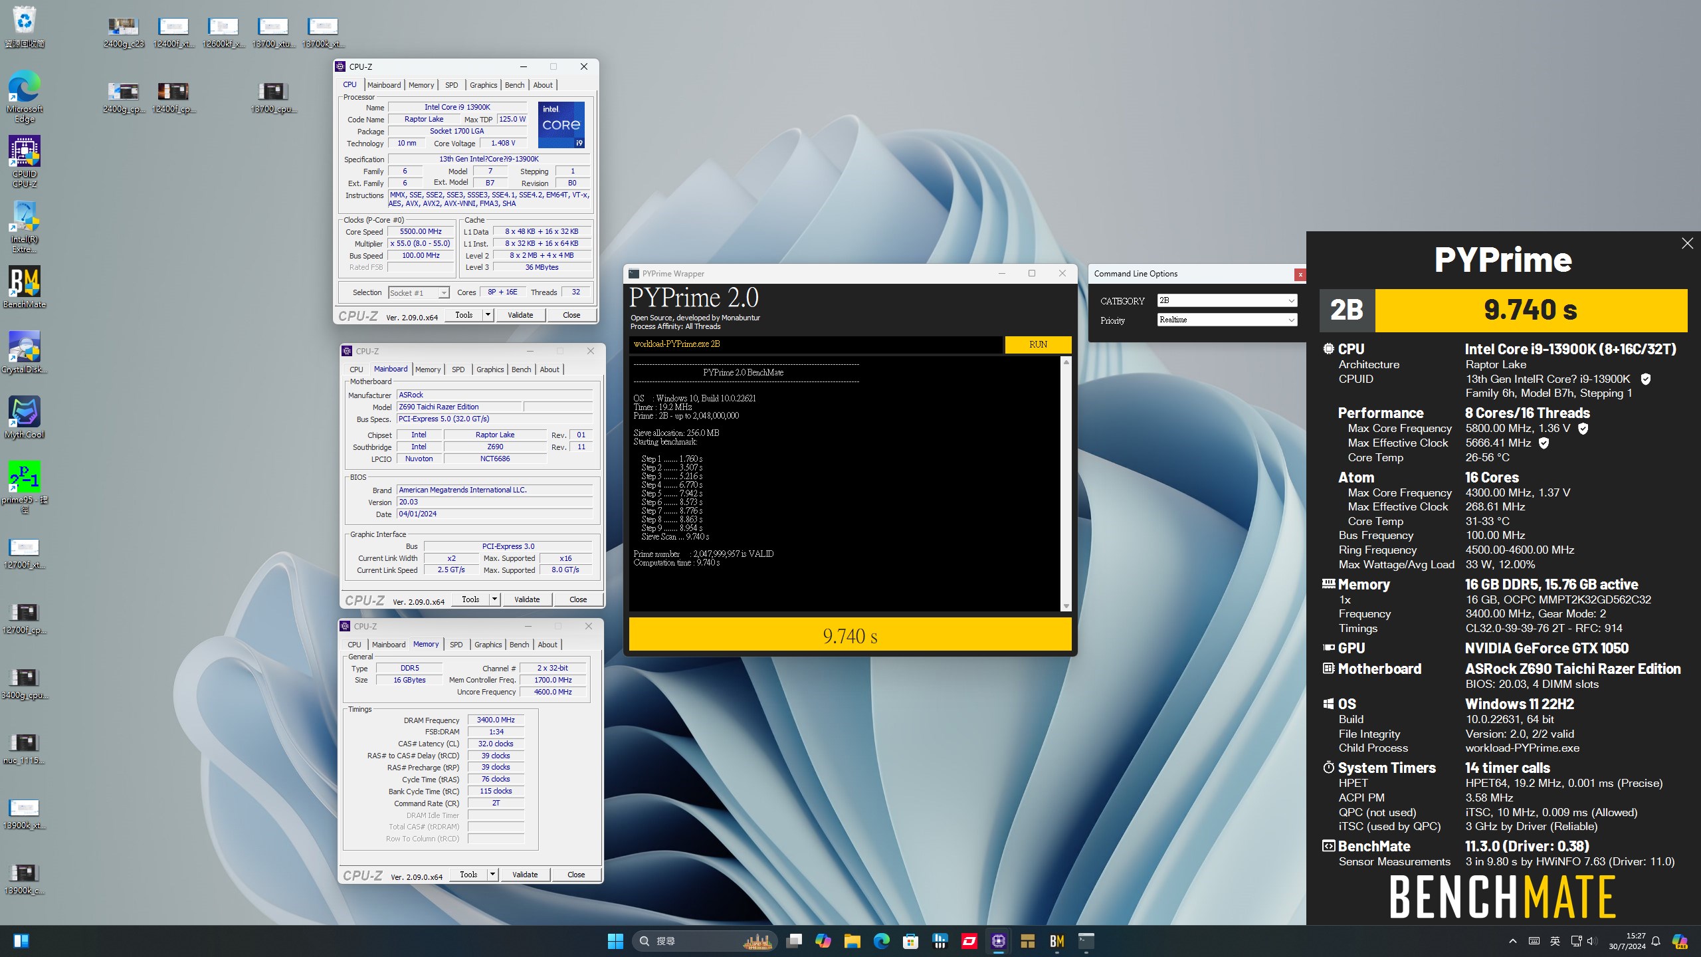Open the Recycle Bin desktop icon
The image size is (1701, 957).
(x=25, y=27)
